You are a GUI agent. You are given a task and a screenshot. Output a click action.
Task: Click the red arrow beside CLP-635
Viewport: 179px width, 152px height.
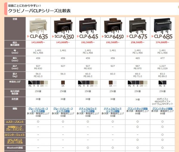(x=28, y=36)
